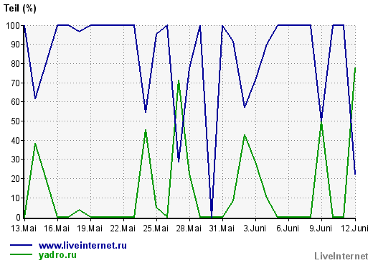The image size is (373, 263).
Task: Click the green line legend swatch
Action: (21, 254)
